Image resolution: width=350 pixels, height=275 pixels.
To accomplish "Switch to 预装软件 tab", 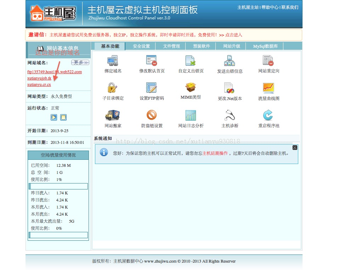I will [201, 46].
